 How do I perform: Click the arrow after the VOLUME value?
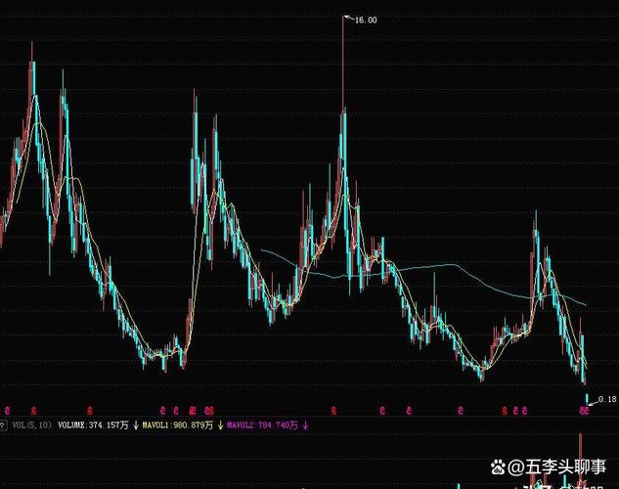136,425
